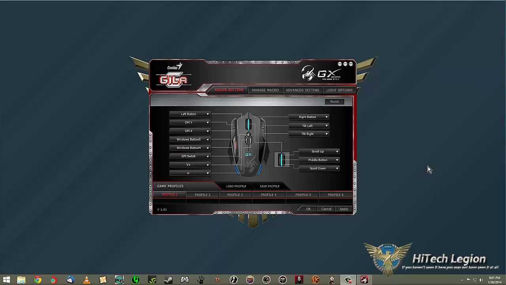
Task: Open the Tilt Right dropdown
Action: [308, 134]
